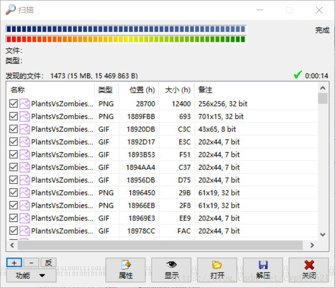Open the 功能 dropdown menu
Screen dimensions: 335x288
point(31,275)
